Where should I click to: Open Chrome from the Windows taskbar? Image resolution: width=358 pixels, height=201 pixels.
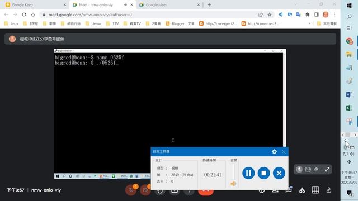(x=349, y=41)
